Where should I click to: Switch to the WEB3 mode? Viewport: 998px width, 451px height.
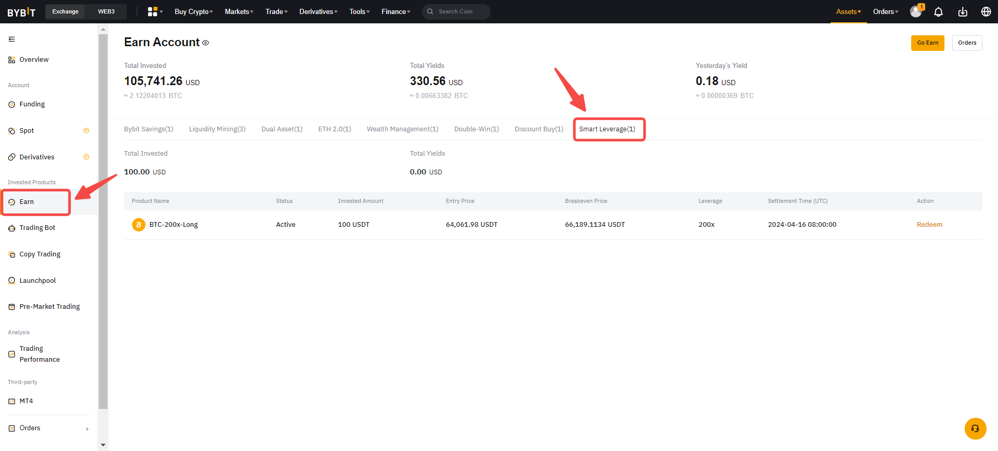coord(106,11)
